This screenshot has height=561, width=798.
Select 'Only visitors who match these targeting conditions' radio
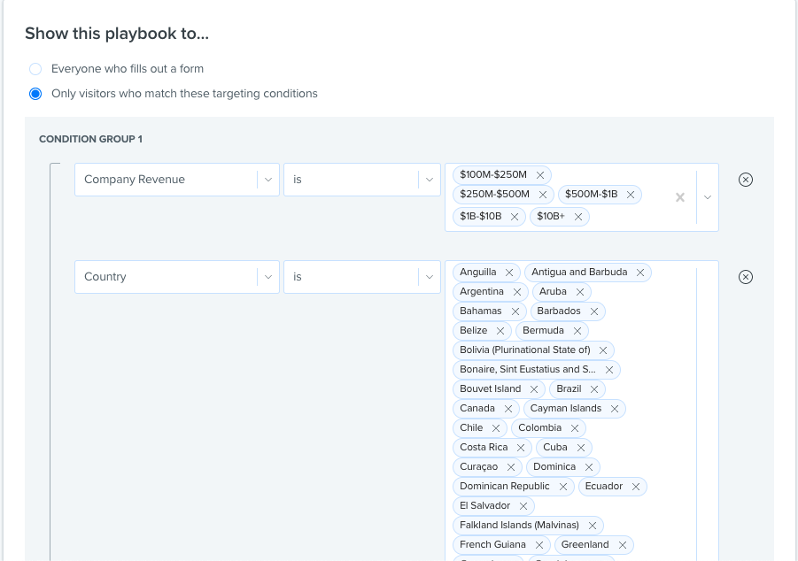pos(35,94)
